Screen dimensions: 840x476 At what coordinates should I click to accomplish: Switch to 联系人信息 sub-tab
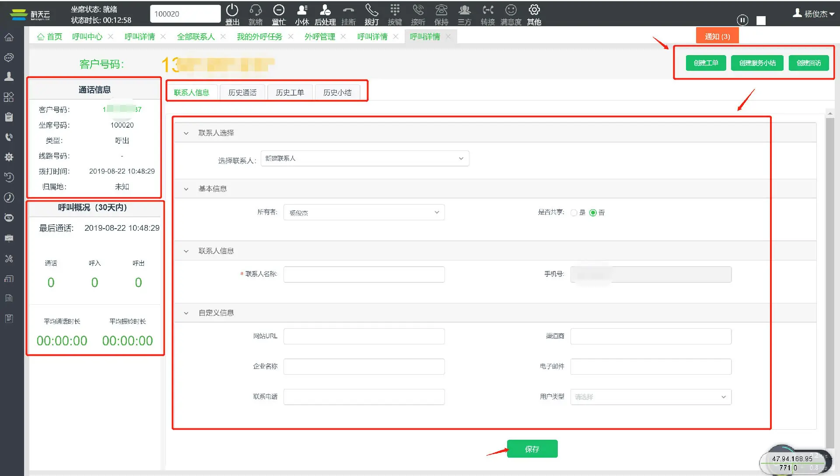click(192, 93)
